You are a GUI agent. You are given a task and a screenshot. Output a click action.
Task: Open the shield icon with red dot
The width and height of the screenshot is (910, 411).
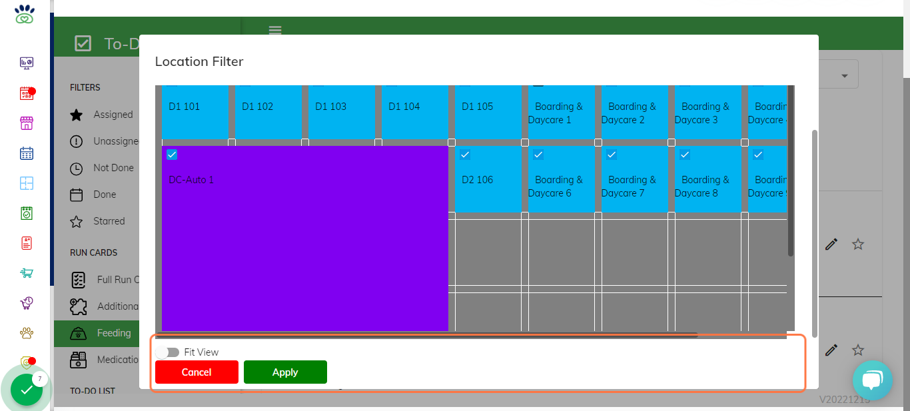tap(27, 362)
